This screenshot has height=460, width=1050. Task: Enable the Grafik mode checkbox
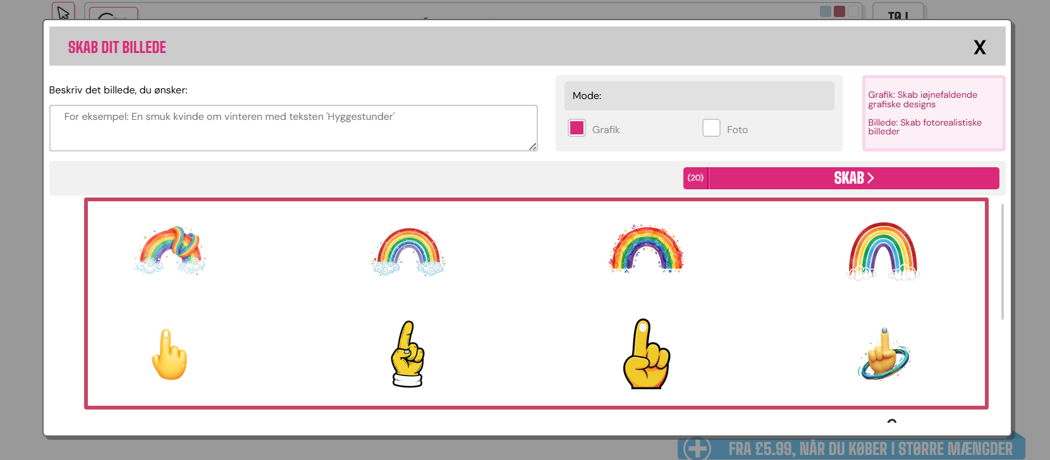[x=577, y=128]
